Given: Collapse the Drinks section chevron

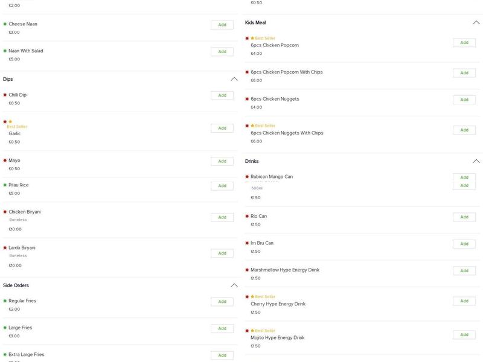Looking at the screenshot, I should point(476,161).
